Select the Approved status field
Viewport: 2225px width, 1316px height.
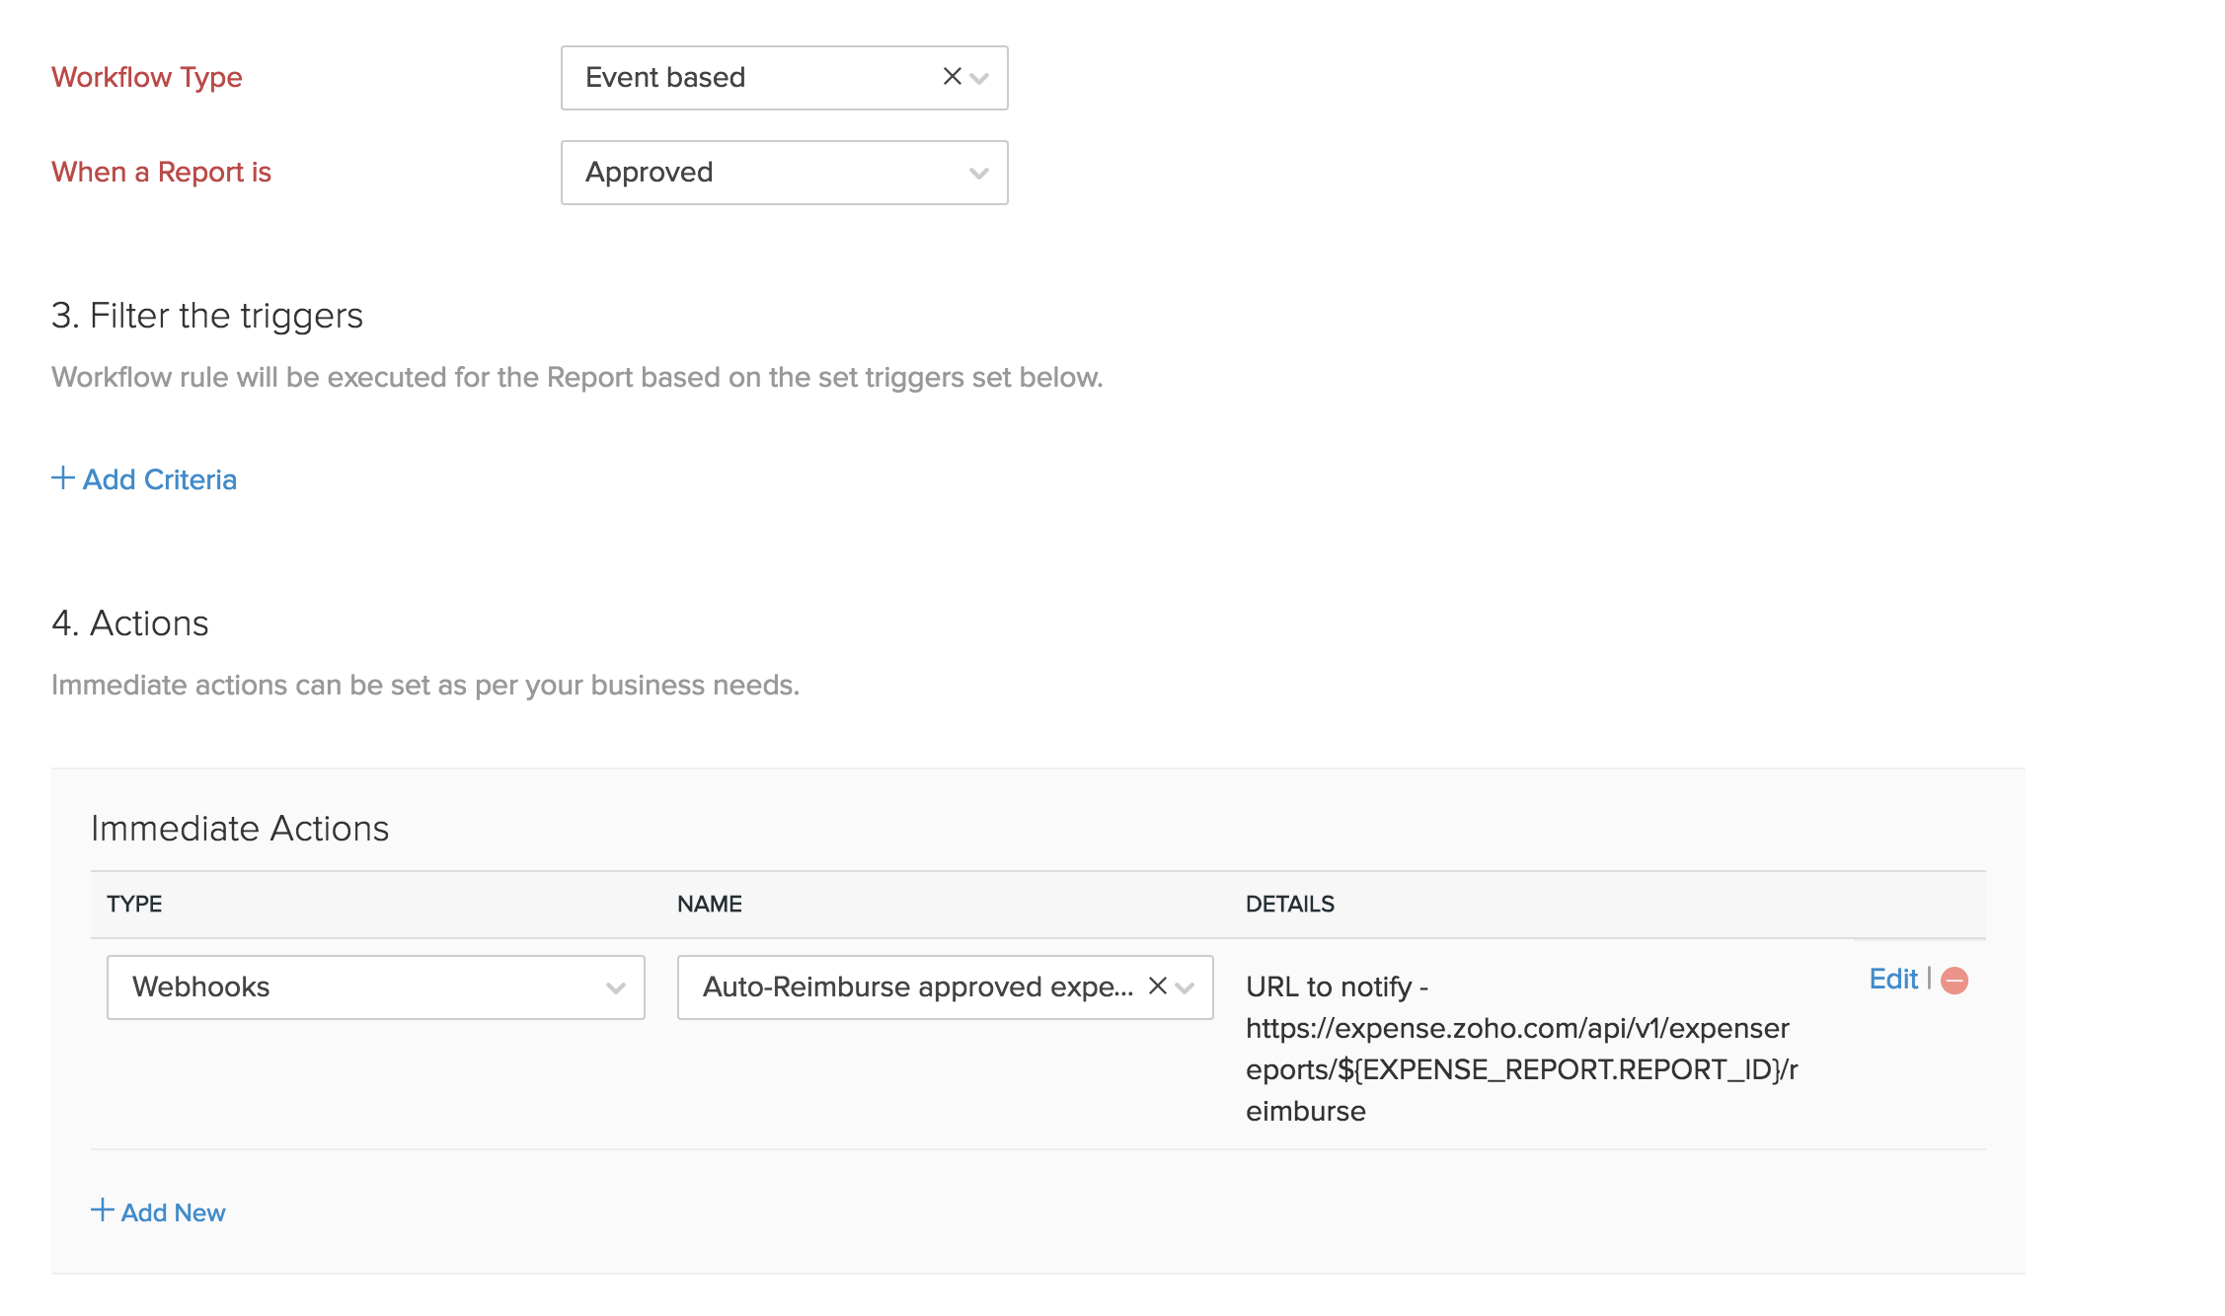pos(783,173)
